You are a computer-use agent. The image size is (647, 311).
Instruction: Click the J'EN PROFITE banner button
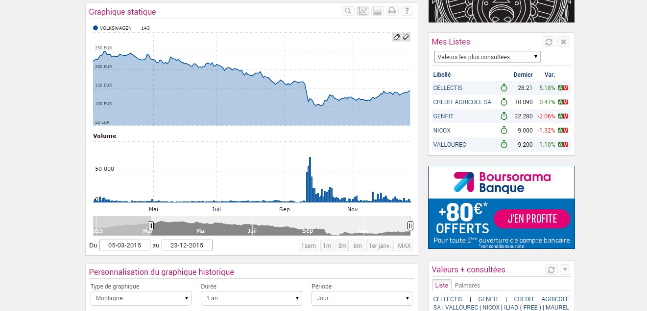point(532,219)
